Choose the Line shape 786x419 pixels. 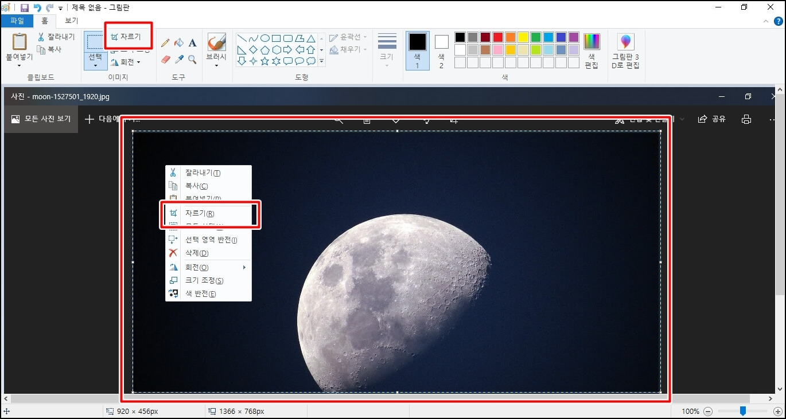[x=242, y=38]
